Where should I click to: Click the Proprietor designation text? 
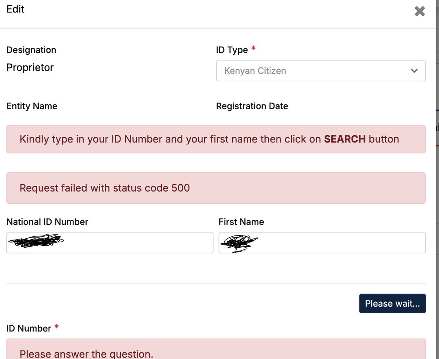pyautogui.click(x=30, y=67)
